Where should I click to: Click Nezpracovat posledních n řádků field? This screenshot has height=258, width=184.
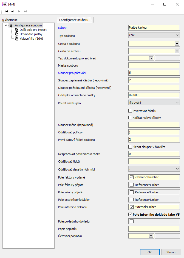154,154
